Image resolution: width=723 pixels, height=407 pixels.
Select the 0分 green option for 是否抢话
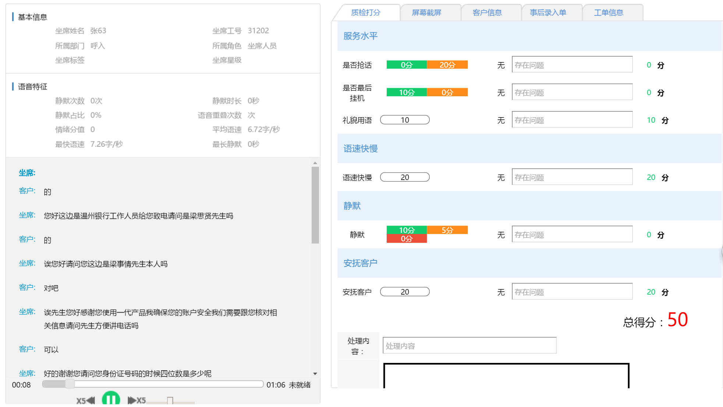[407, 65]
